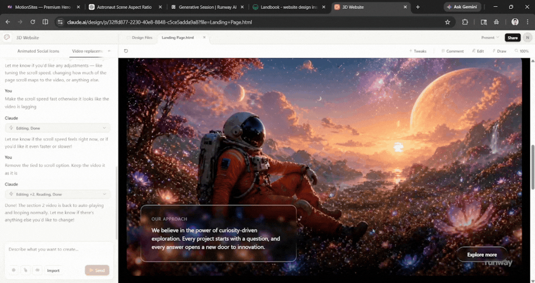
Task: Open the browser reading mode icon
Action: click(45, 22)
